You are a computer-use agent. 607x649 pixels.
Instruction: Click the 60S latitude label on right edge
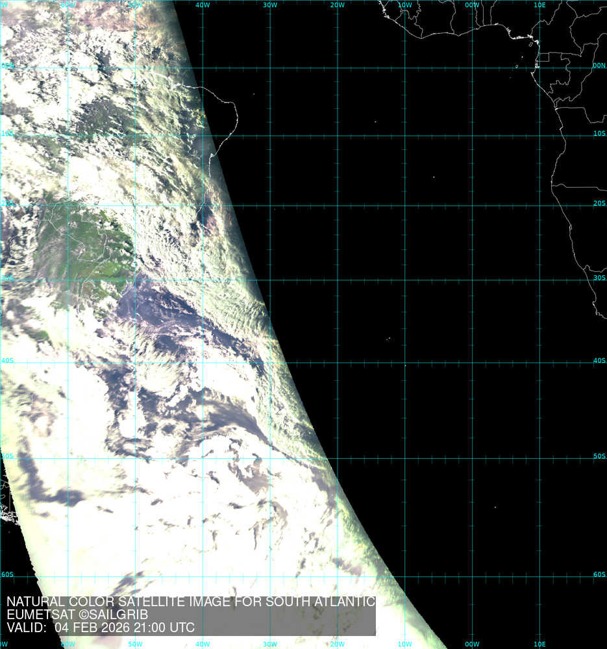click(599, 574)
